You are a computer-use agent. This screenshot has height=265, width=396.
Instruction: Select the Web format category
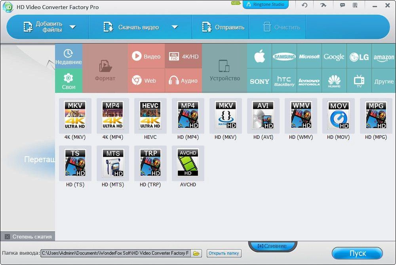[146, 81]
